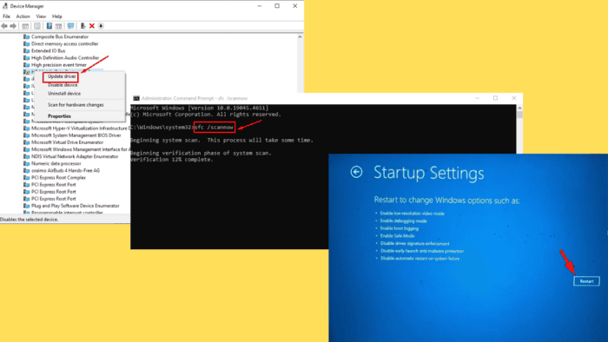Click the red X Uninstall device toolbar icon
Viewport: 608px width, 342px height.
pyautogui.click(x=92, y=26)
